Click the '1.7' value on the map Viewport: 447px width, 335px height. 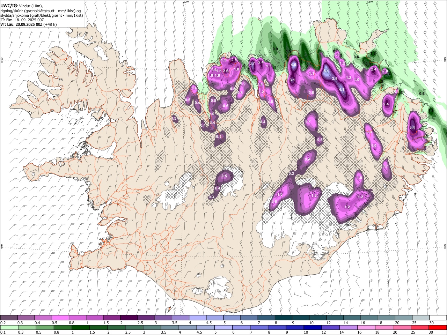point(269,66)
